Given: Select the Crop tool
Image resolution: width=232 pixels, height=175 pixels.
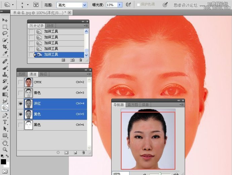Looking at the screenshot, I should (x=5, y=47).
